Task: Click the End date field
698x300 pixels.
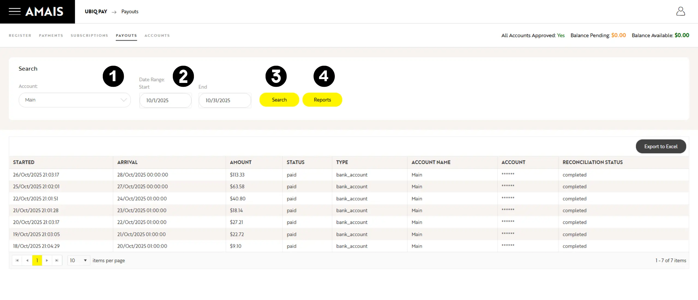Action: pyautogui.click(x=225, y=100)
